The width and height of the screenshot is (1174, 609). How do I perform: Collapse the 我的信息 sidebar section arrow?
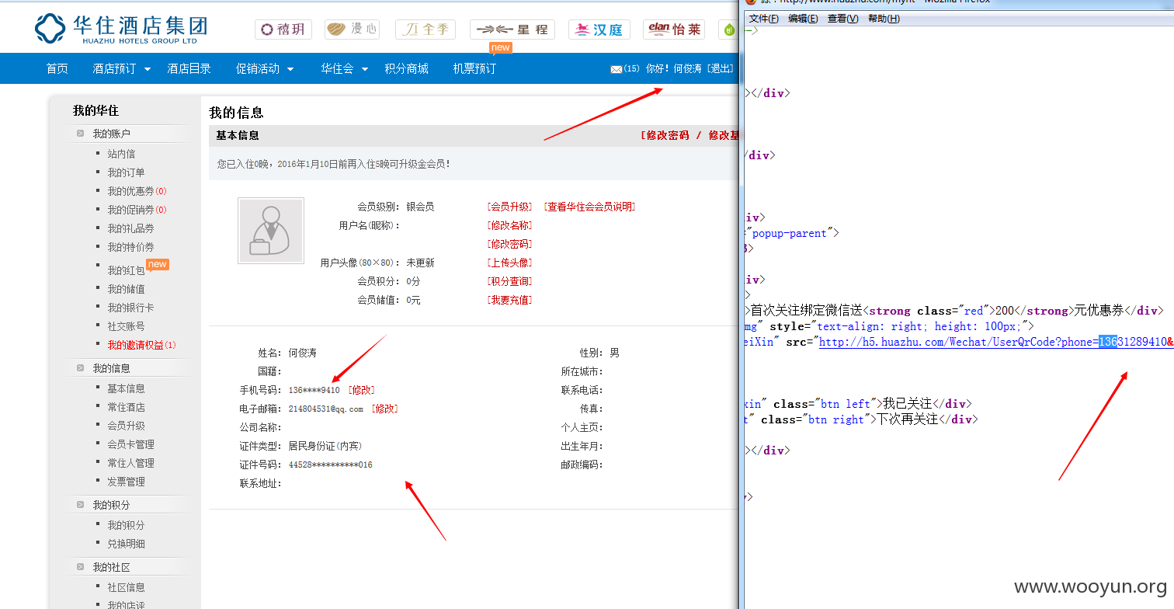pos(80,368)
